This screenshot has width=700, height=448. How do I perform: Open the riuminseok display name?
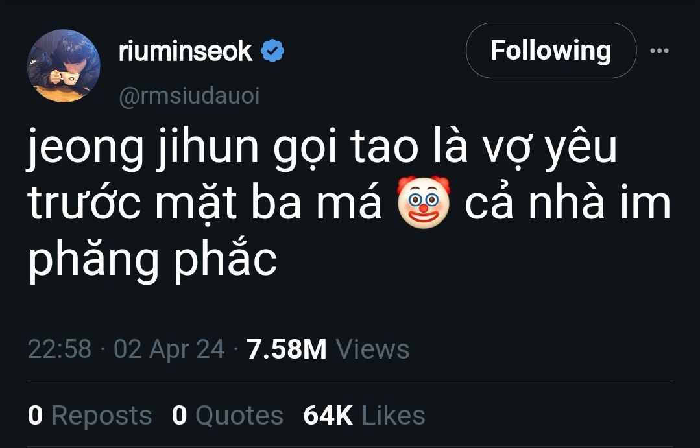point(186,51)
